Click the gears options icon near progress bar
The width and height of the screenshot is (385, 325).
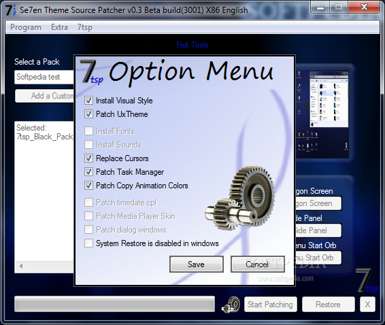(231, 305)
